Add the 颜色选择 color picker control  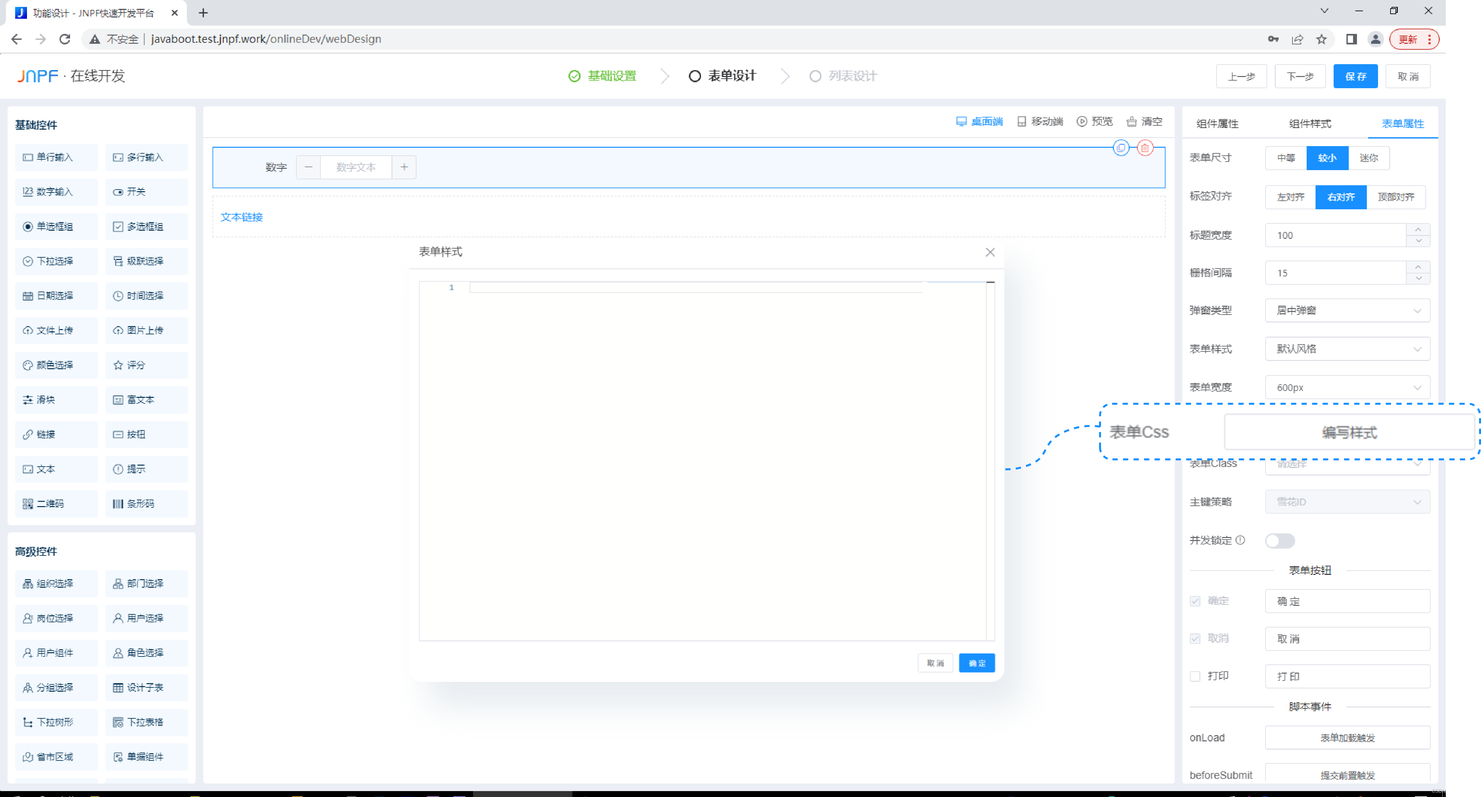pos(56,365)
